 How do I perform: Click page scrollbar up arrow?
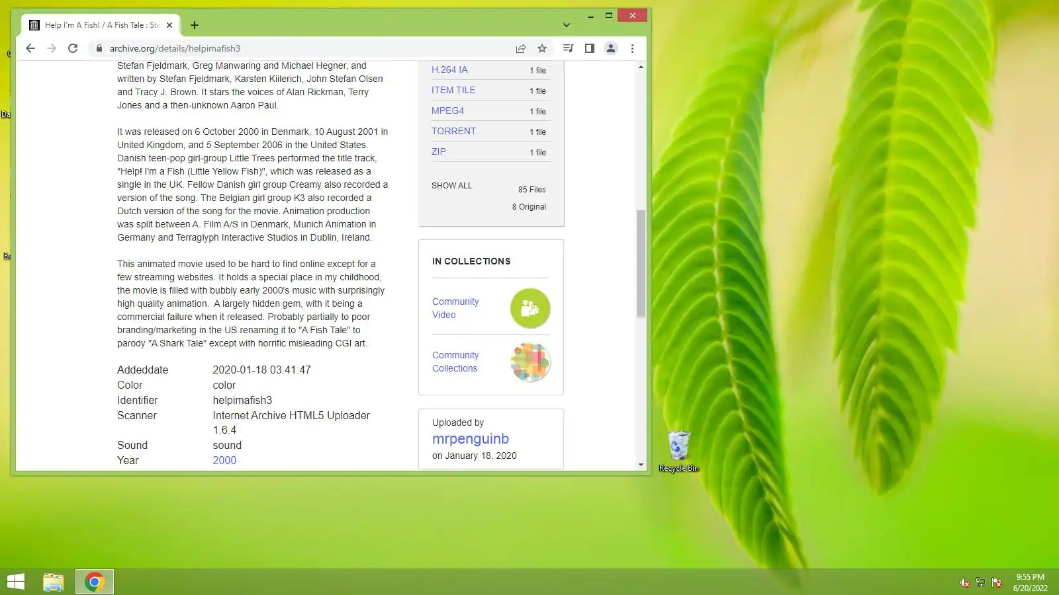pyautogui.click(x=641, y=67)
